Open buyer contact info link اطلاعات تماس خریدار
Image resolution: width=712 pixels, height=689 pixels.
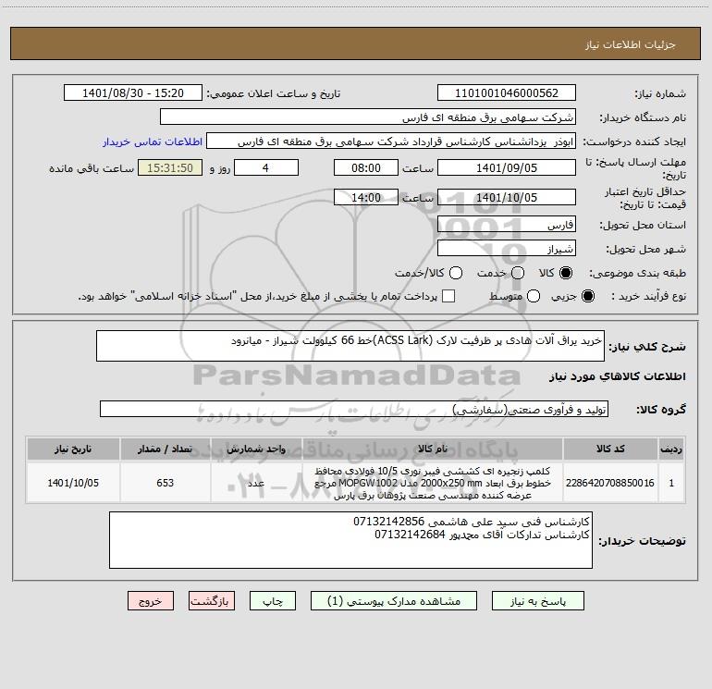153,141
